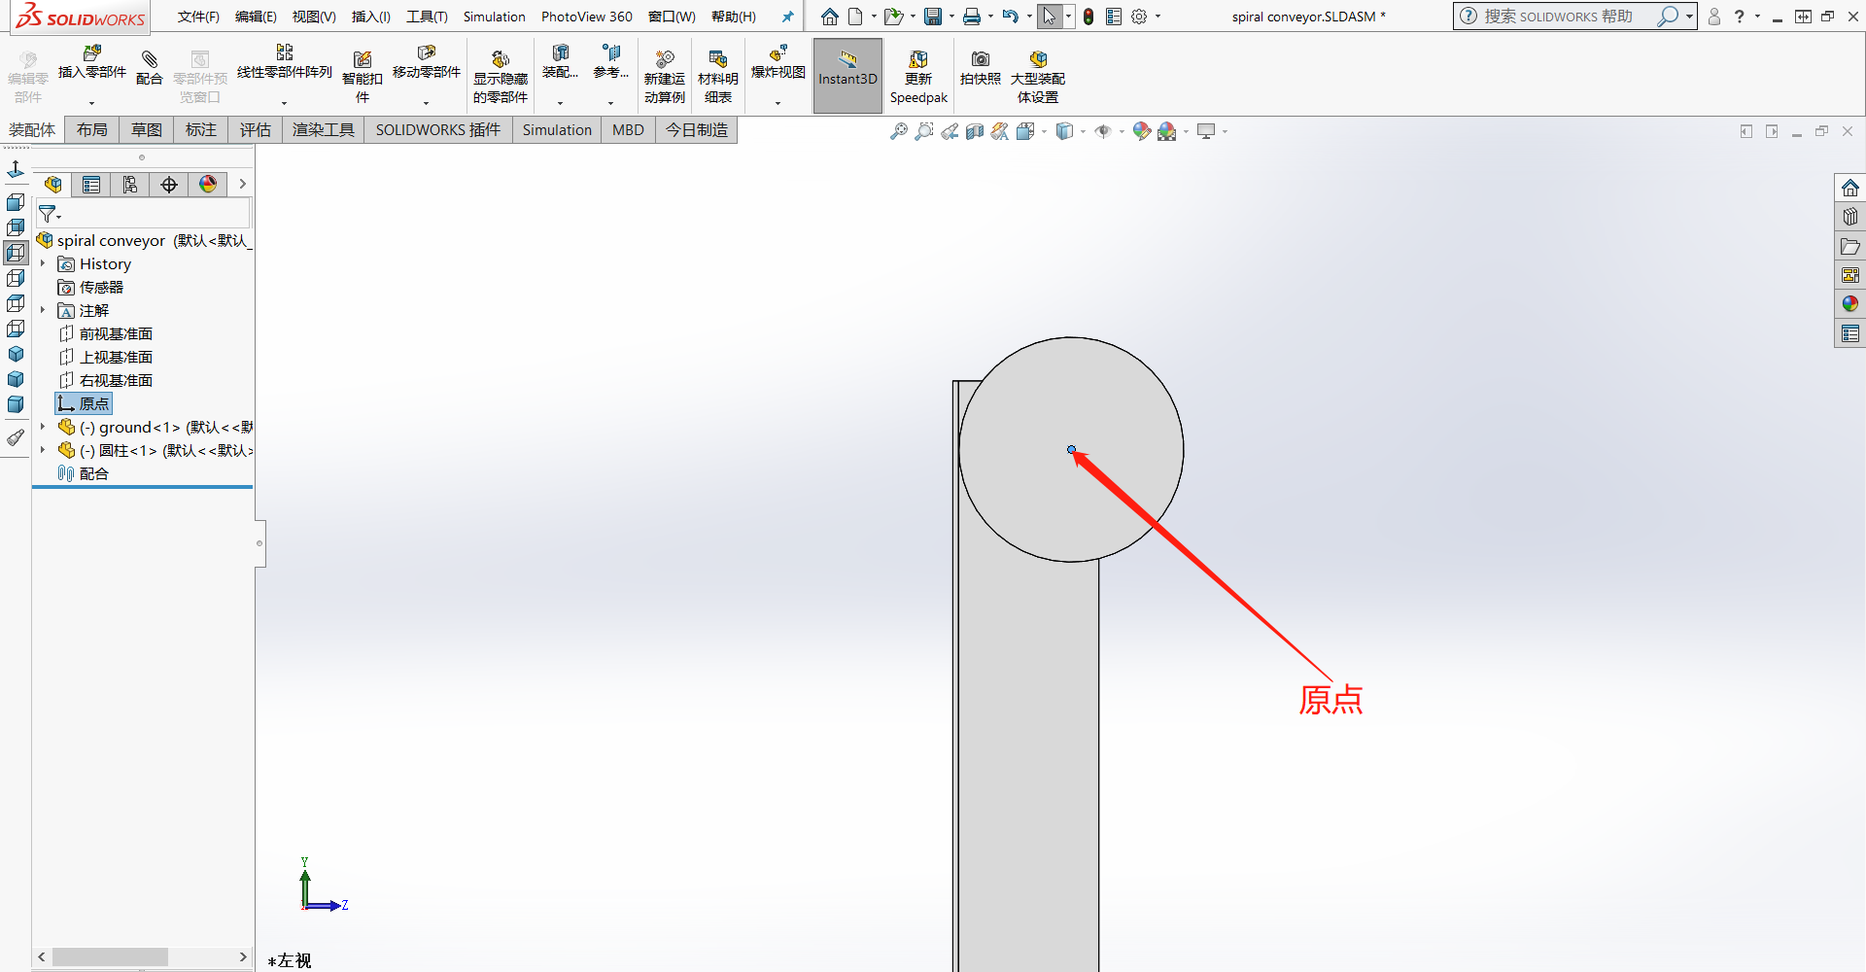The width and height of the screenshot is (1866, 972).
Task: Open DimXpertManager crosshair tab
Action: point(169,185)
